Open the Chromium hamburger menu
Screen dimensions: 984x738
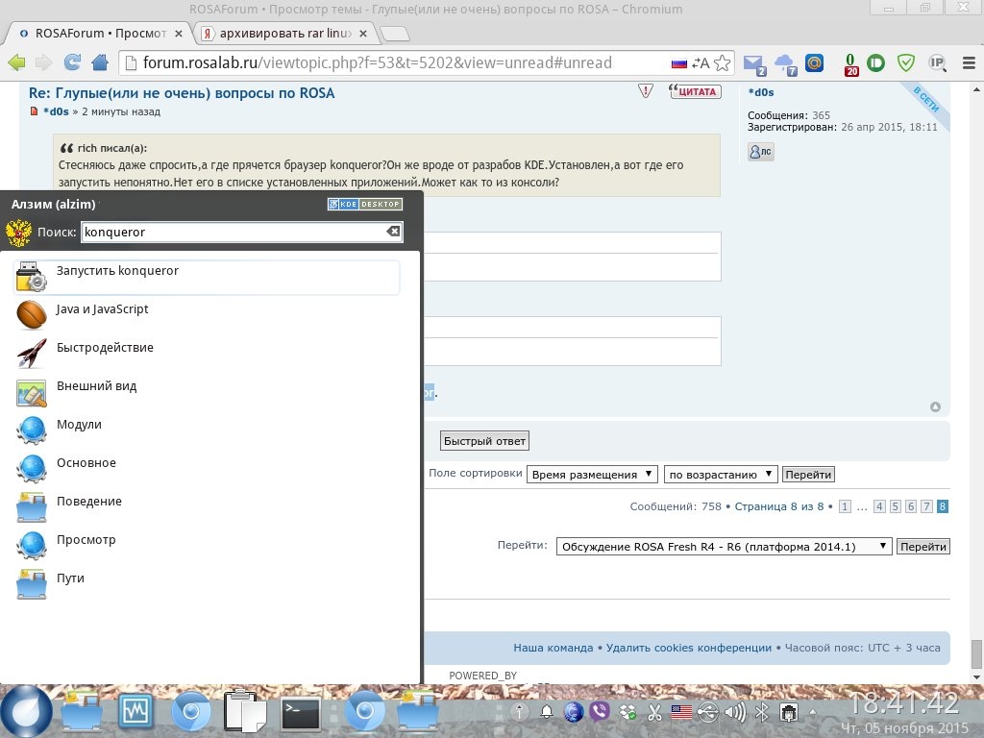969,62
